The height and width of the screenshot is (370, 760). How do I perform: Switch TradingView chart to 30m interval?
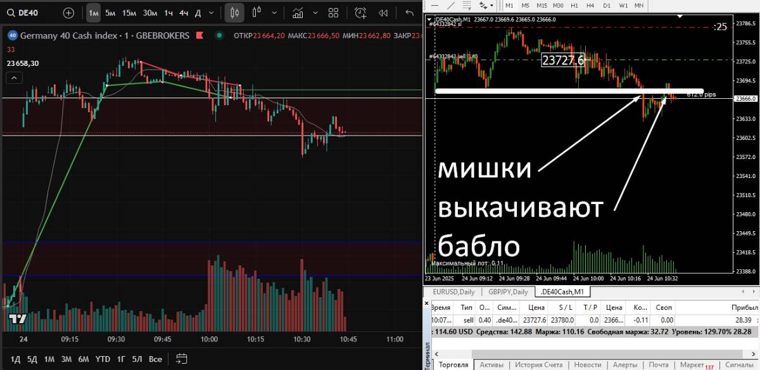(150, 13)
